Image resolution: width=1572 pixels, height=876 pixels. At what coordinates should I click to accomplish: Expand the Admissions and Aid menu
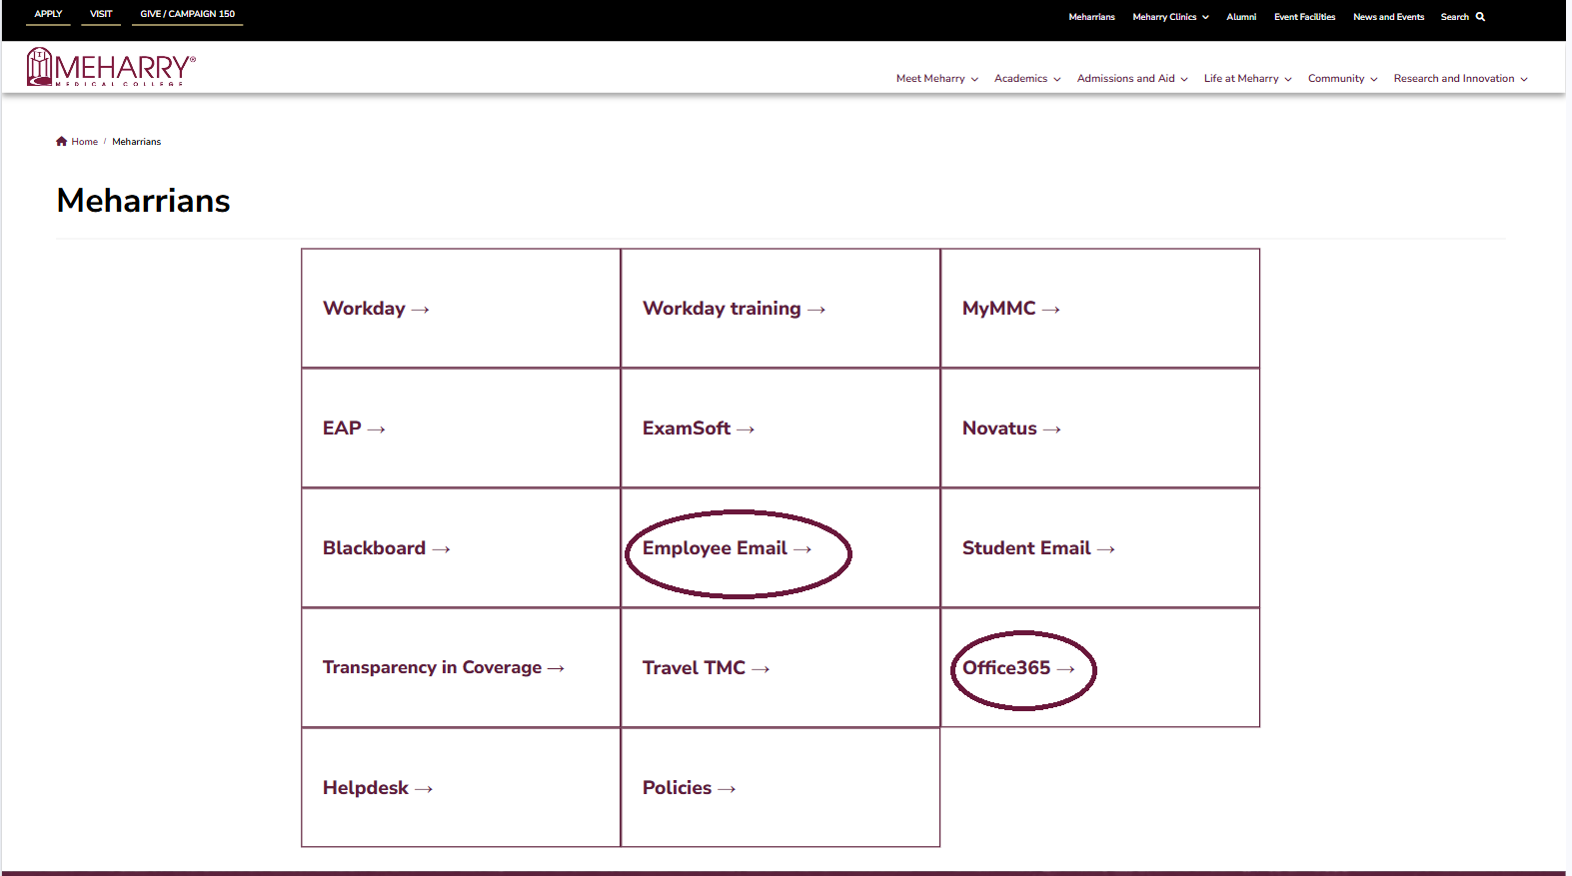1132,79
